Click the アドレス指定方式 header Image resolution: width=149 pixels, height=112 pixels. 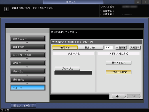[118, 54]
